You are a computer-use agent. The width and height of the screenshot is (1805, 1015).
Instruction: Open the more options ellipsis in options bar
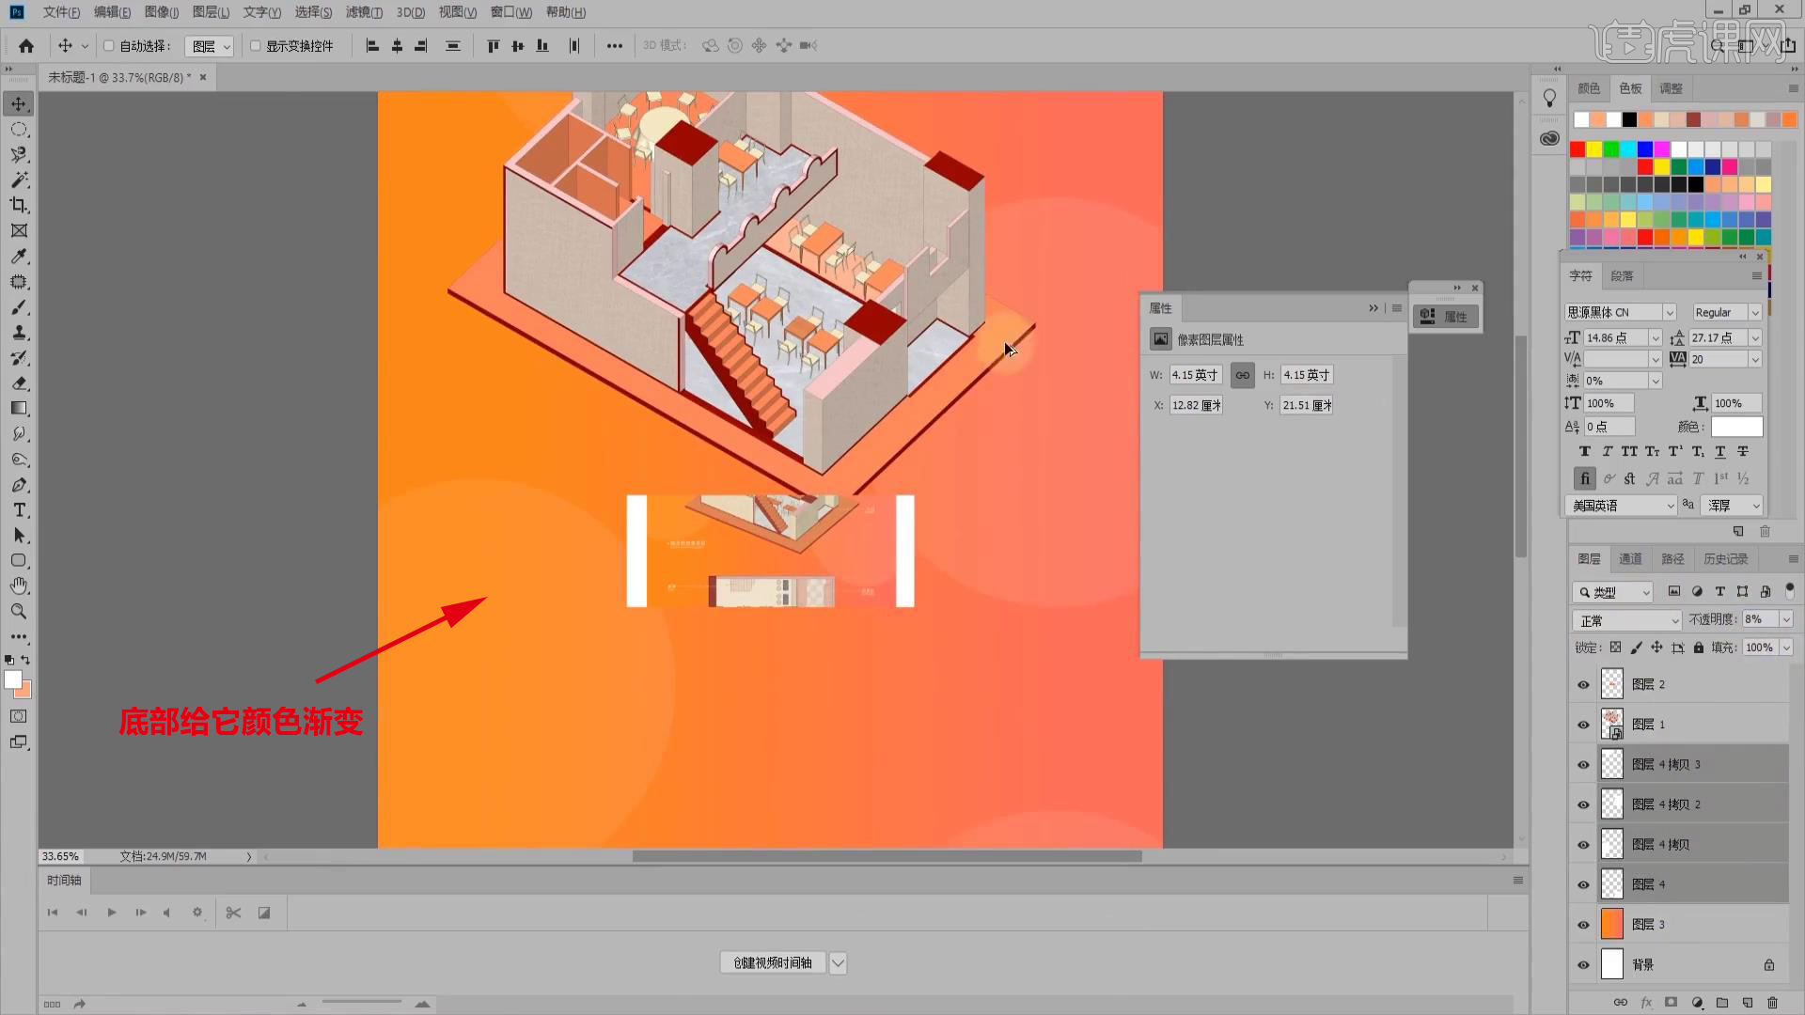point(615,45)
